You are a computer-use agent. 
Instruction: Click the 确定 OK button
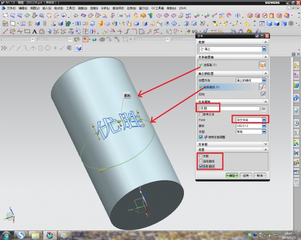click(x=232, y=175)
